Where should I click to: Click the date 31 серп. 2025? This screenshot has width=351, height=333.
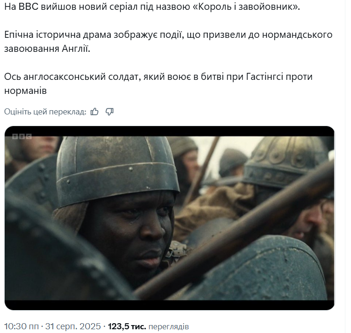73,326
